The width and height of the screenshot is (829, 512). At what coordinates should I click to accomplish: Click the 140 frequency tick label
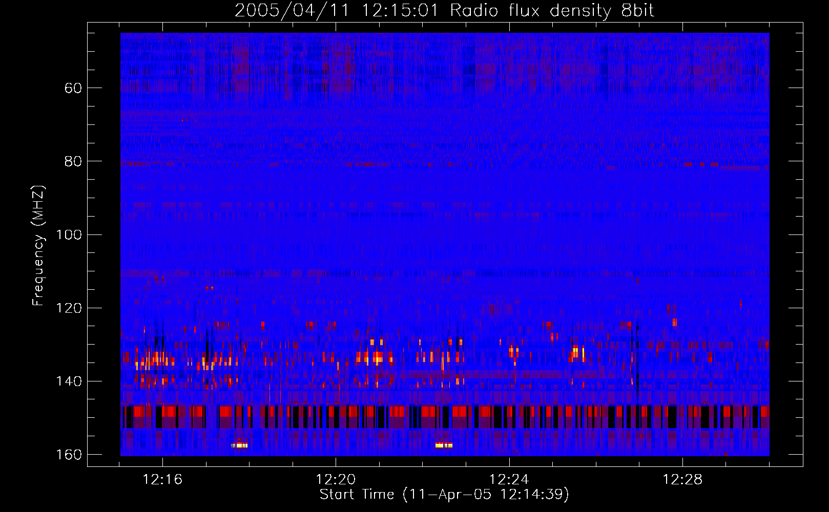(69, 381)
